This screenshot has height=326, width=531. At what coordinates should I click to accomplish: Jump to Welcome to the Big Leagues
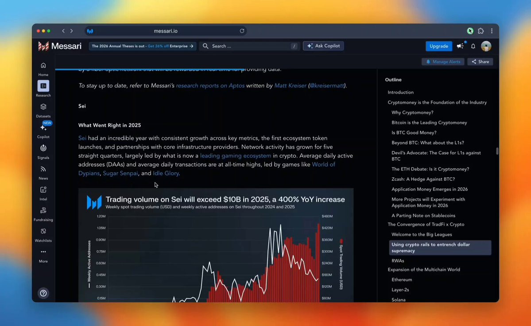[x=421, y=235]
